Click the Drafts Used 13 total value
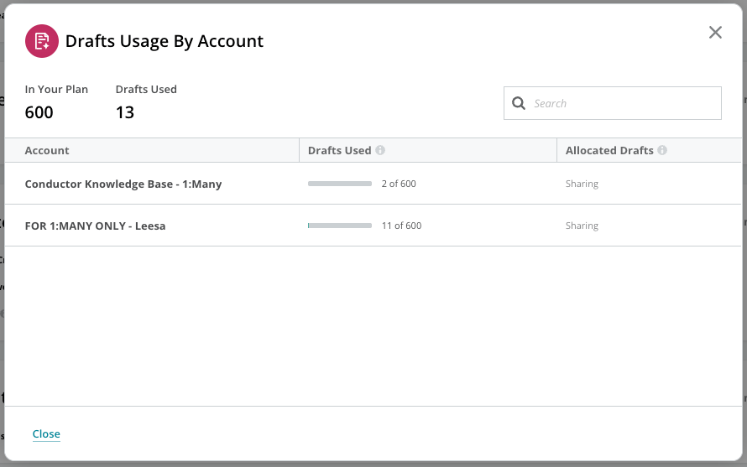This screenshot has height=467, width=747. (x=125, y=112)
